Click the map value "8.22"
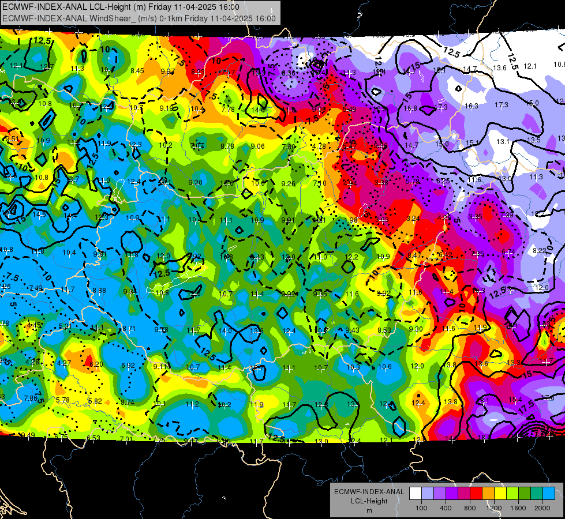The height and width of the screenshot is (519, 565). pyautogui.click(x=540, y=251)
